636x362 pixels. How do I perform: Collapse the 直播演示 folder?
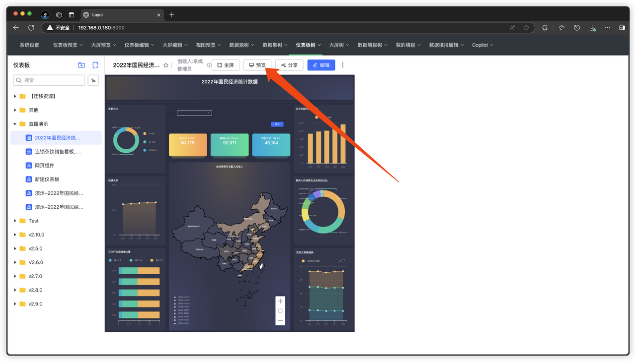click(x=15, y=124)
